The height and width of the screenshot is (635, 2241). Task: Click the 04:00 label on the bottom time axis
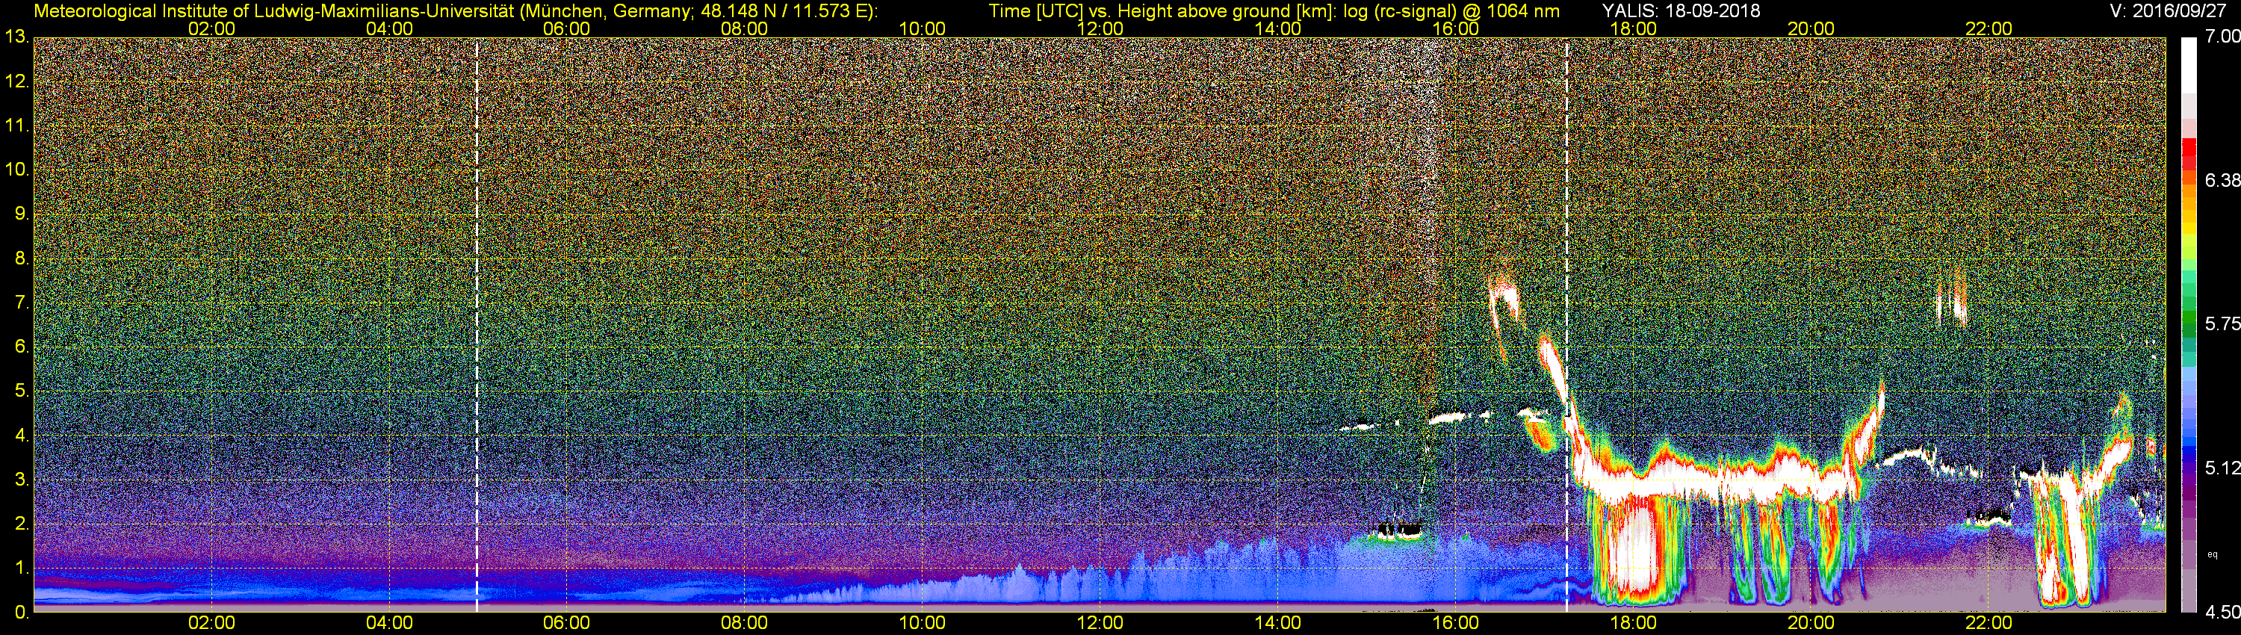click(x=389, y=623)
